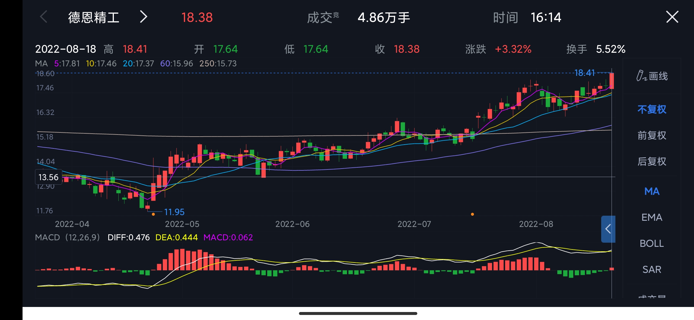
Task: Tap the magenta MA5 legend value 17.81
Action: click(x=67, y=63)
